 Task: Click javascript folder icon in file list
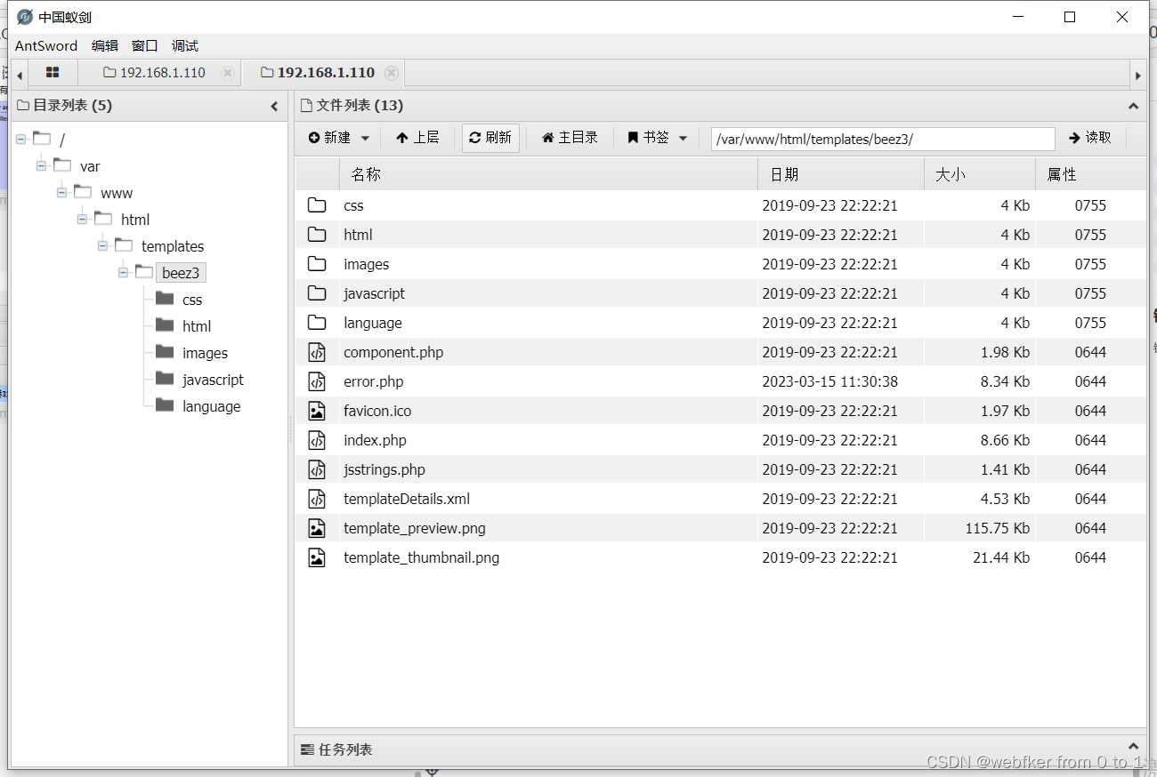[317, 293]
